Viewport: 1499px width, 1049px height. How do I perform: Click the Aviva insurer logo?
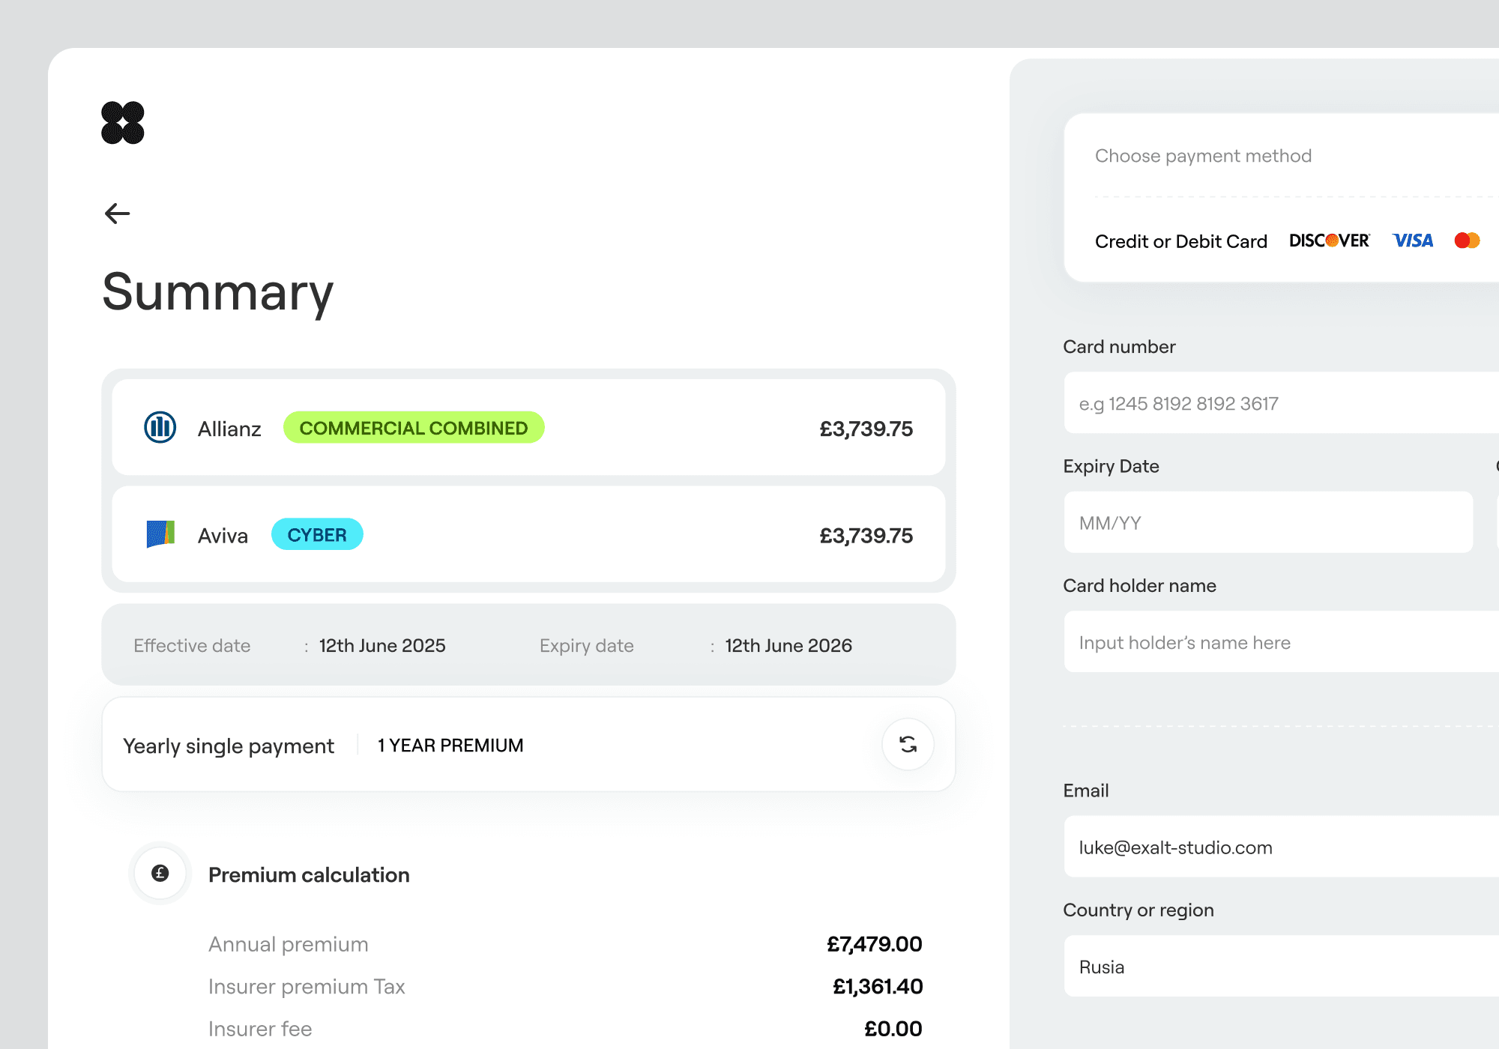pos(160,534)
